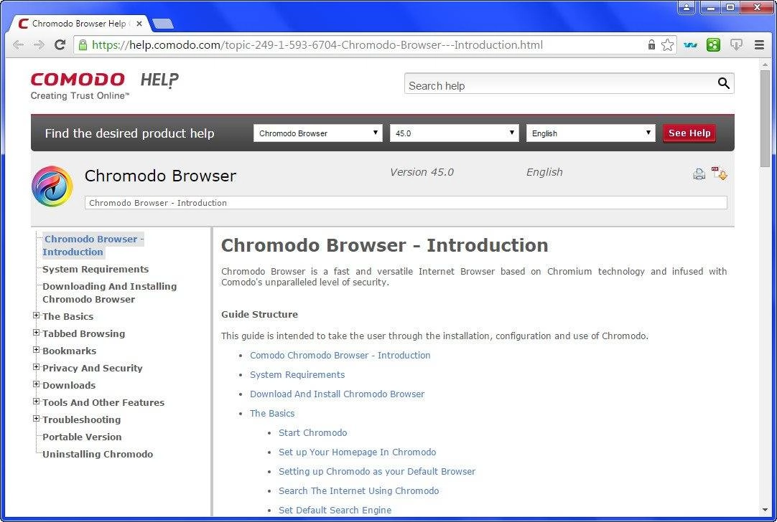The width and height of the screenshot is (777, 522).
Task: Open System Requirements link in guide list
Action: 297,374
